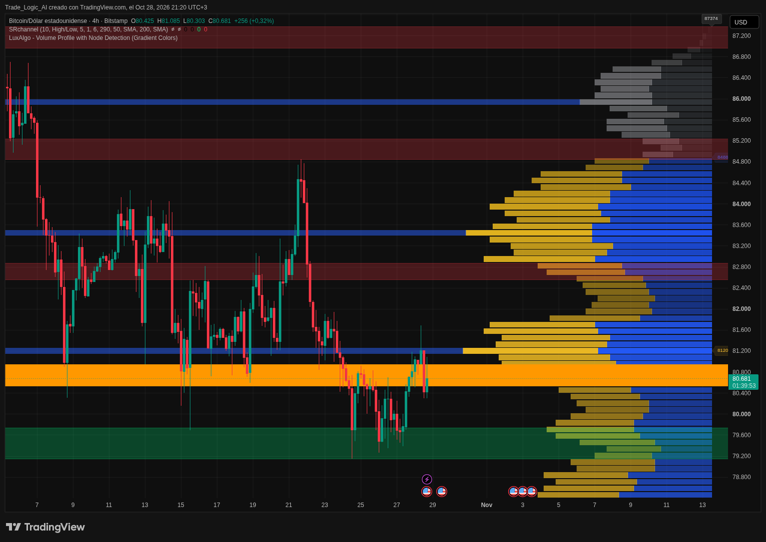Image resolution: width=766 pixels, height=542 pixels.
Task: Open the US flag event just right of lightning column
Action: coord(442,492)
